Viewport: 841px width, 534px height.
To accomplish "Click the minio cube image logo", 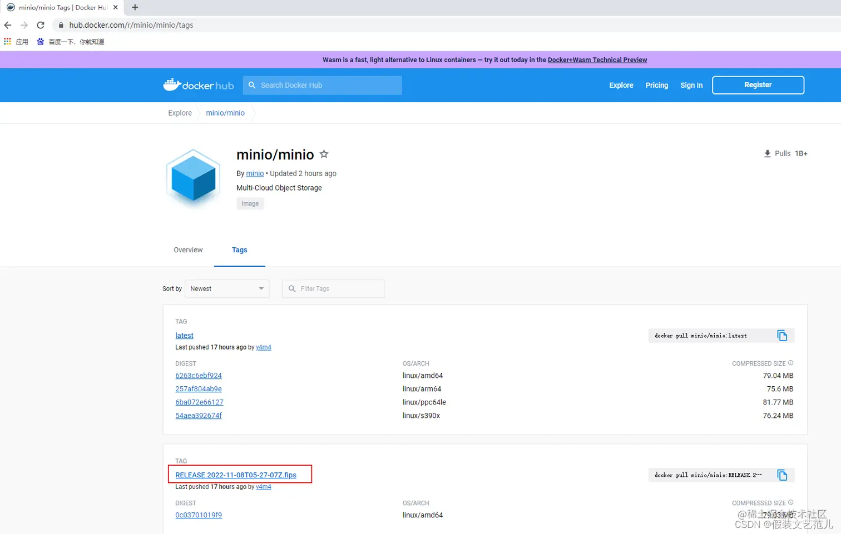I will pyautogui.click(x=193, y=178).
